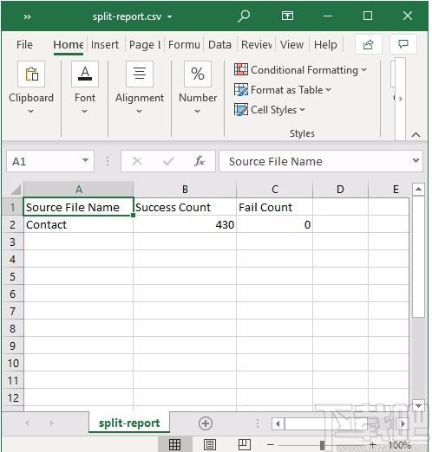Click the zoom slider handle
This screenshot has height=452, width=432.
(x=322, y=445)
